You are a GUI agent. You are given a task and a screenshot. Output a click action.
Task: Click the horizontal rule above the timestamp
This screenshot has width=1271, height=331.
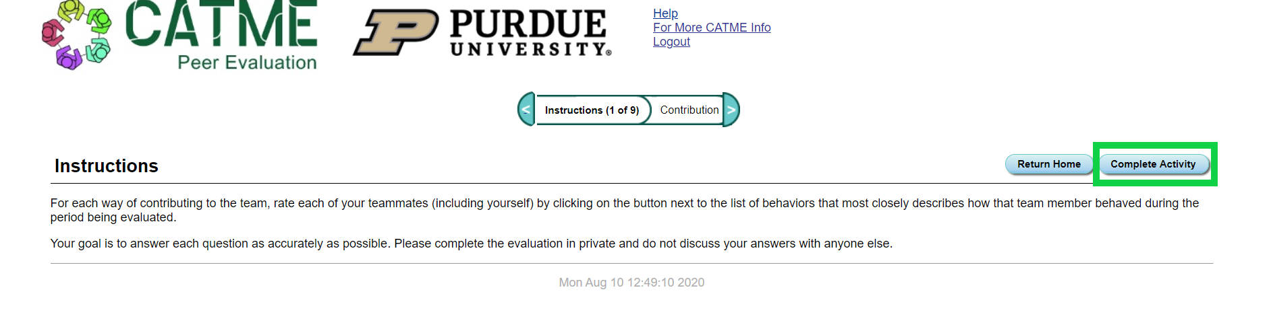tap(631, 263)
